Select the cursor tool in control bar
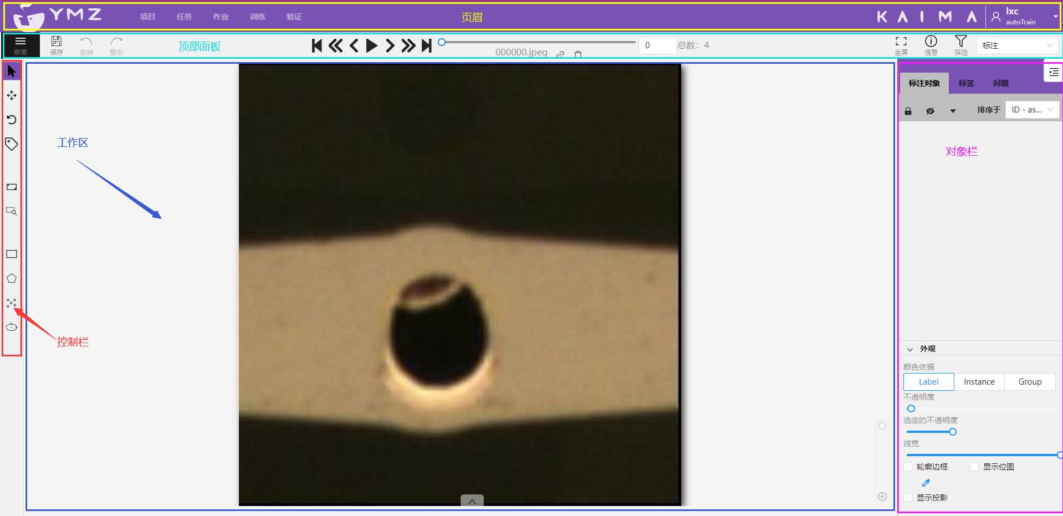The width and height of the screenshot is (1063, 516). 12,71
